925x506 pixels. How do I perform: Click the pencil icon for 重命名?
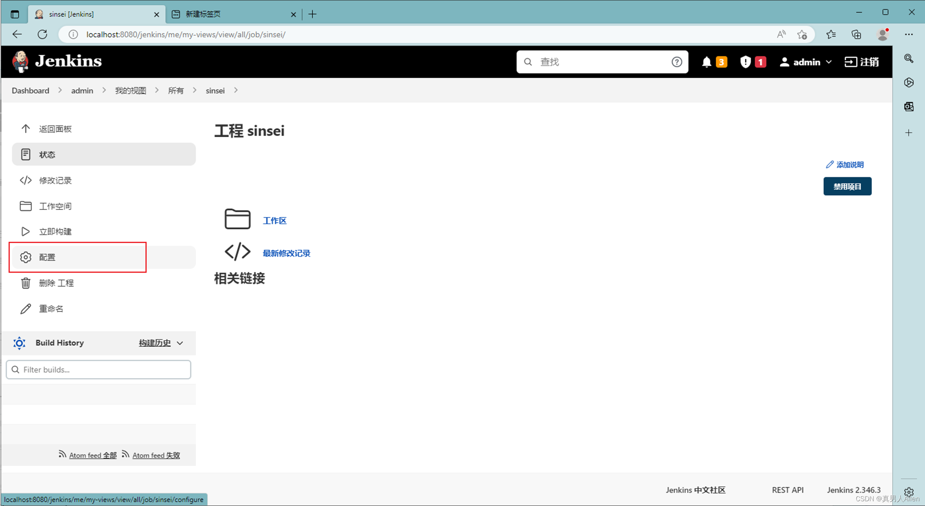(x=26, y=309)
